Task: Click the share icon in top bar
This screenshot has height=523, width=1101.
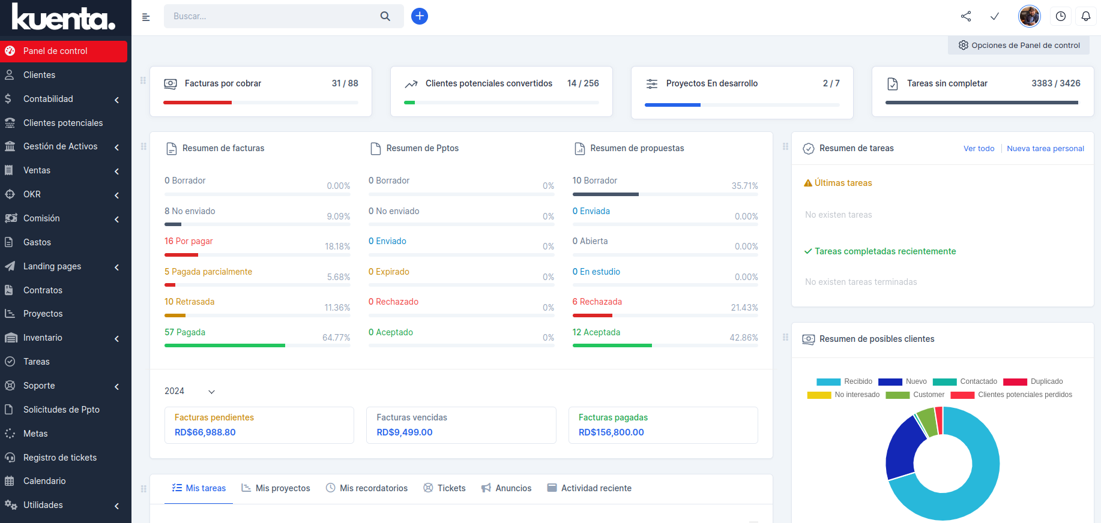Action: tap(966, 16)
